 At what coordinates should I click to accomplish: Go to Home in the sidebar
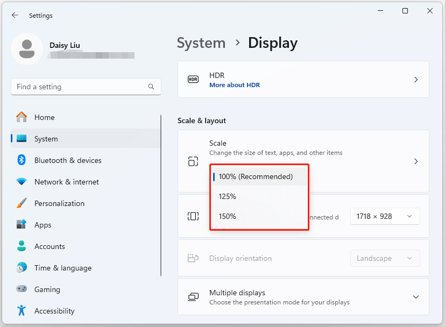tap(44, 117)
